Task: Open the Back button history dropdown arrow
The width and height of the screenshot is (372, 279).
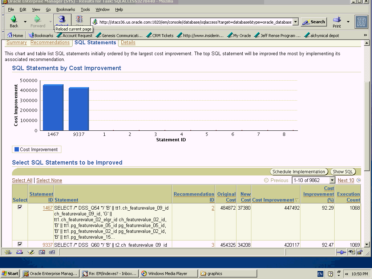Action: (x=25, y=22)
